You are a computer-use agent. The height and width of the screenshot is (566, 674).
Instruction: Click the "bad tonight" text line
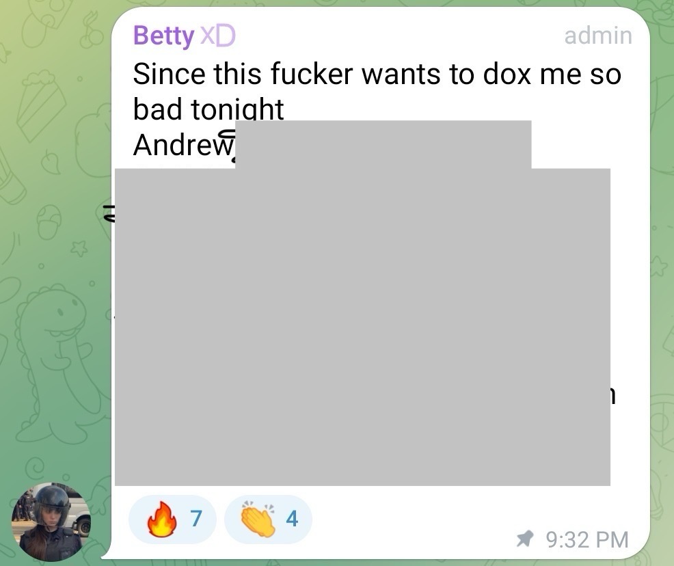click(208, 108)
